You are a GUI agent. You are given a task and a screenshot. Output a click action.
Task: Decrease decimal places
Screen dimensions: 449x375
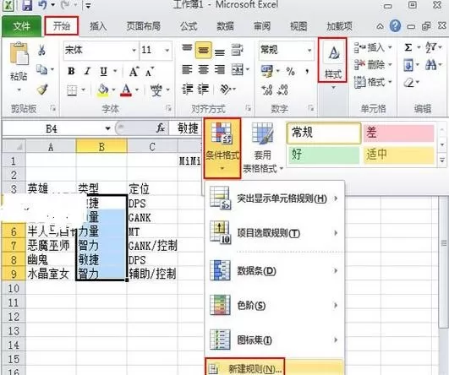(x=282, y=90)
